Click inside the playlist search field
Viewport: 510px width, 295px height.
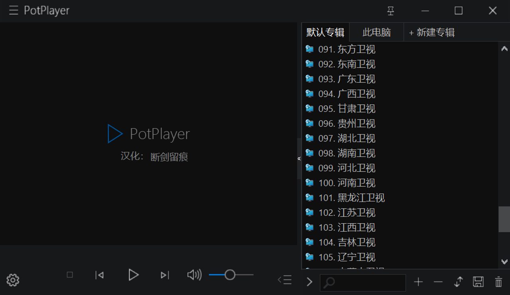pos(363,282)
